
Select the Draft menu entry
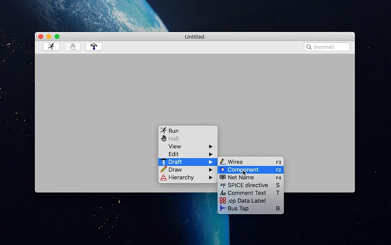[175, 162]
